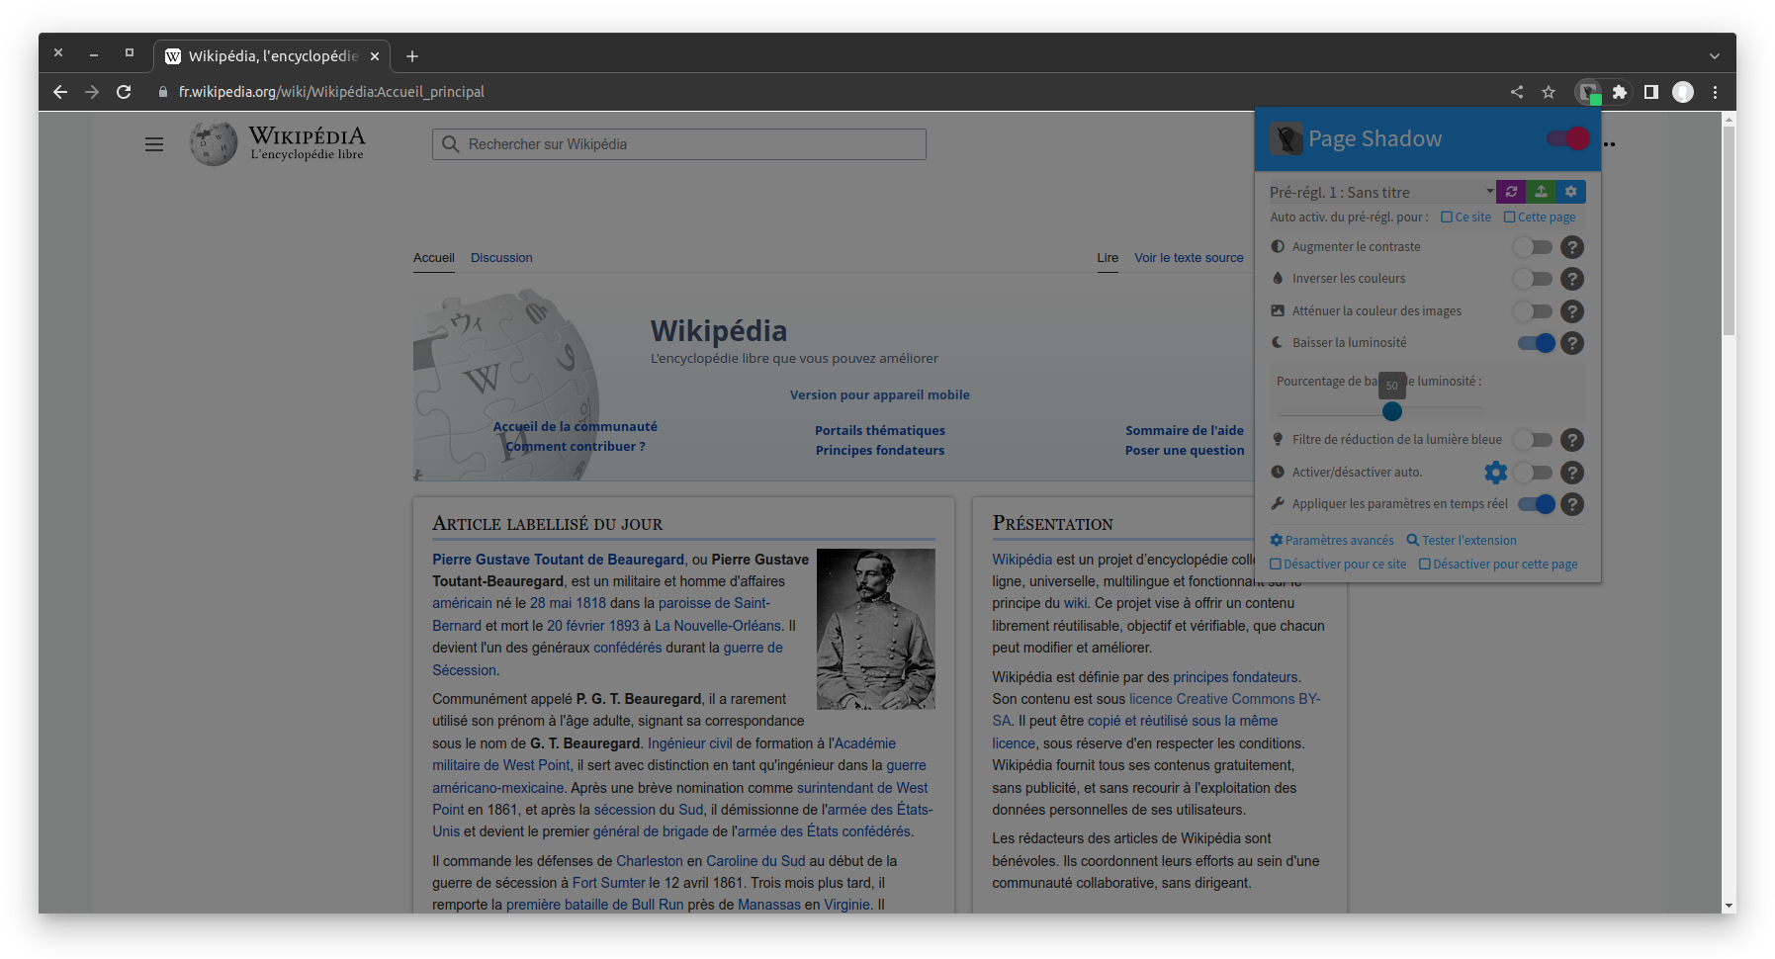Open help for real-time settings option

pyautogui.click(x=1572, y=504)
